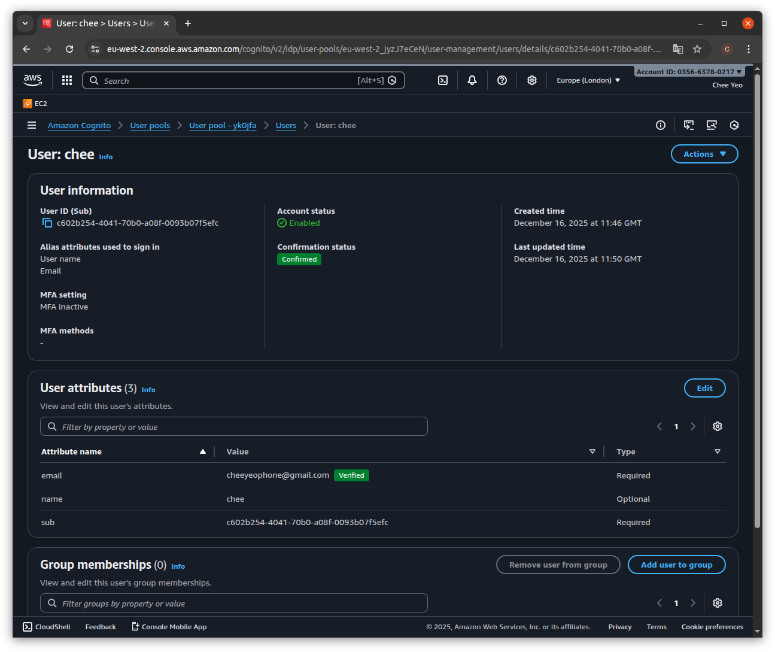Click the Add user to group button
The image size is (775, 652).
676,564
